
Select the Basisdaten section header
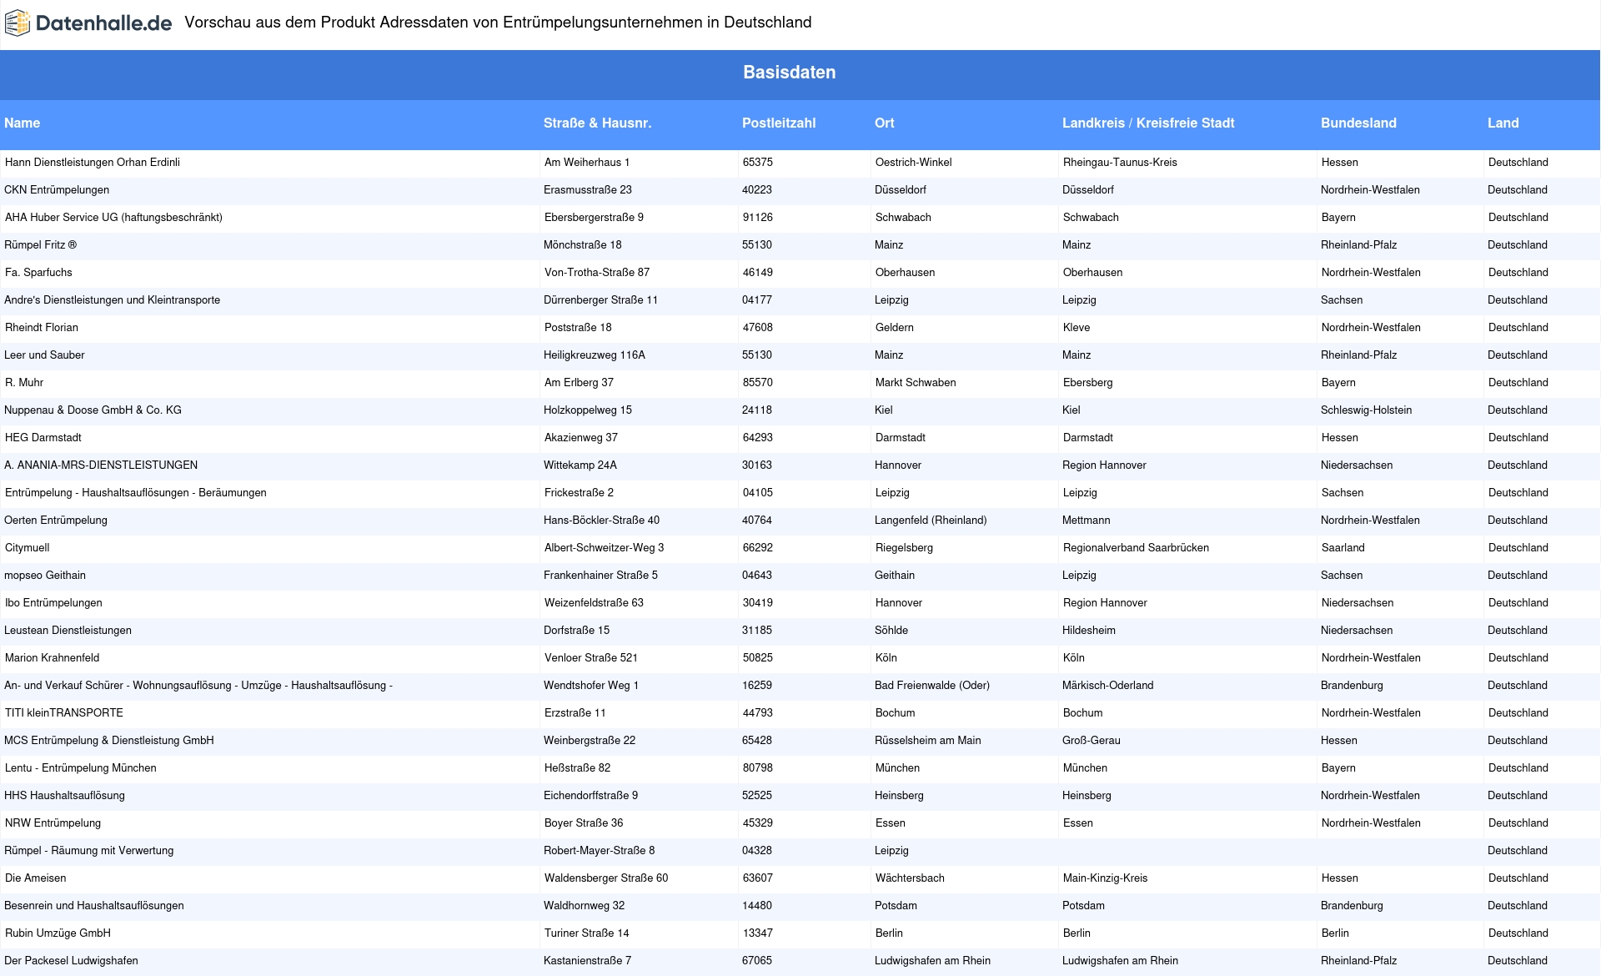[789, 73]
